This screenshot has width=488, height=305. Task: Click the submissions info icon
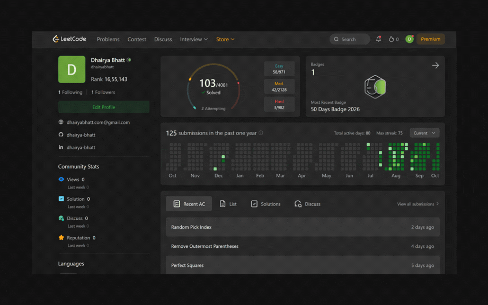[261, 133]
